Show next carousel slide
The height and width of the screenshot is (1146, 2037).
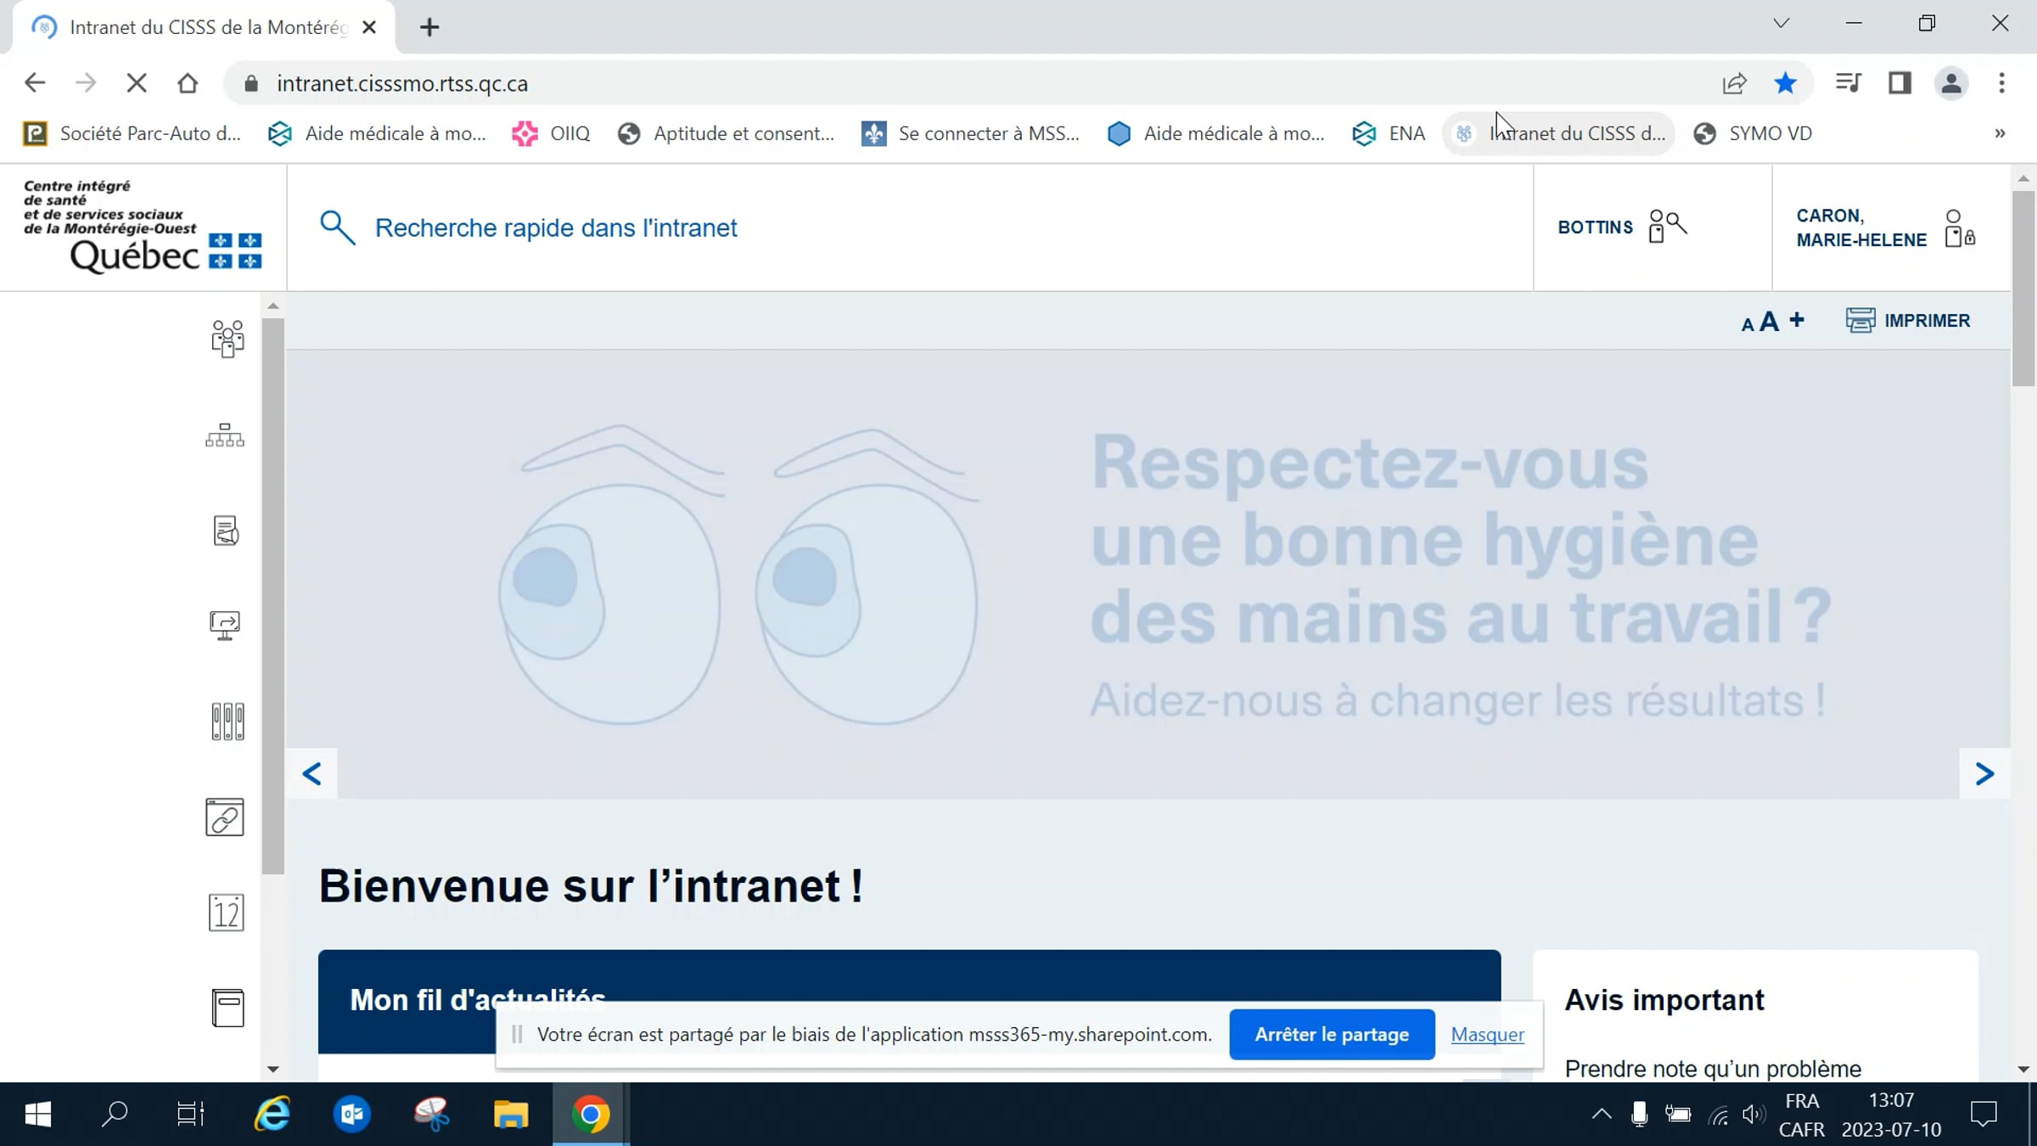[x=1984, y=773]
